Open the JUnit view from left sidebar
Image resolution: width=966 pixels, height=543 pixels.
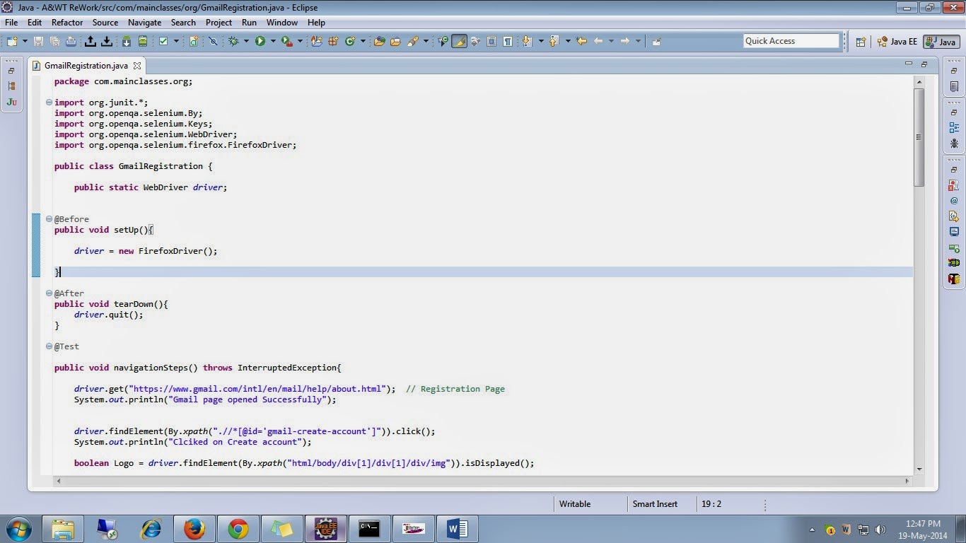pyautogui.click(x=11, y=103)
